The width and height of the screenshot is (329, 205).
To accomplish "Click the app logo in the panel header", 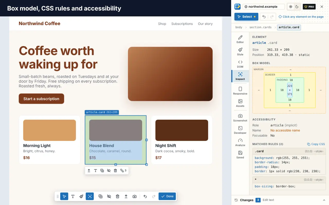I will 237,7.
